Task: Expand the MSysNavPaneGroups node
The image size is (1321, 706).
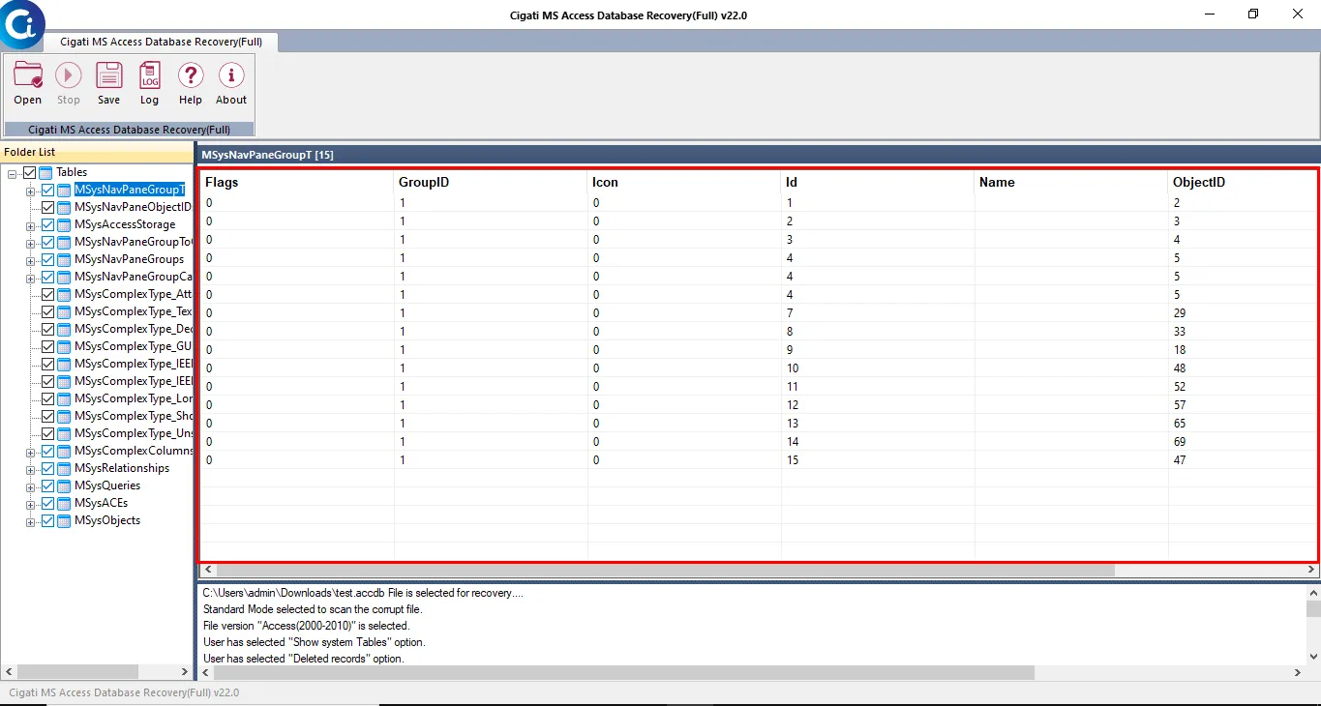Action: coord(31,260)
